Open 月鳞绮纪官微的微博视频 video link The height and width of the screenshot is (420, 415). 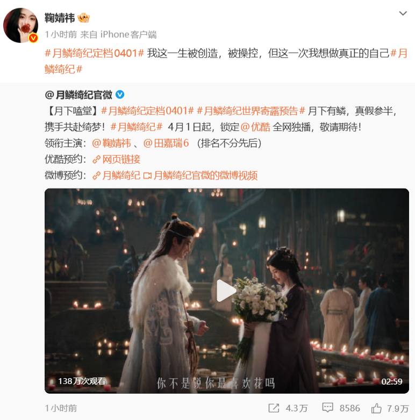coord(201,176)
